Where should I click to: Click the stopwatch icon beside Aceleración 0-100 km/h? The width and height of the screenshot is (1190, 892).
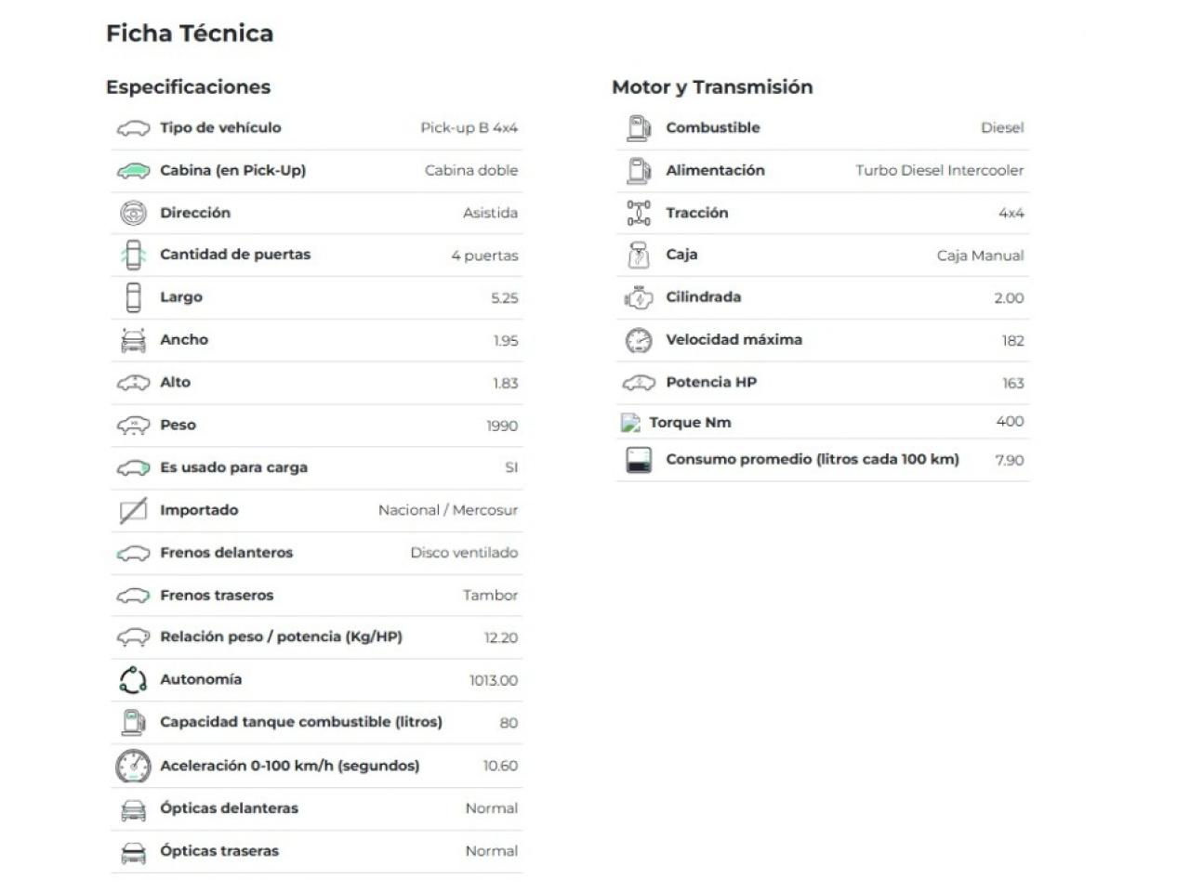click(x=133, y=766)
